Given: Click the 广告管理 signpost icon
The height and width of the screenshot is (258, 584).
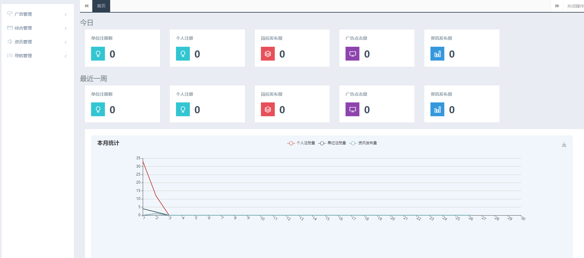Looking at the screenshot, I should coord(10,14).
